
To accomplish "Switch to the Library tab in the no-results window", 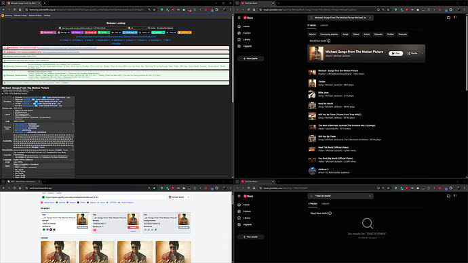I will [x=326, y=203].
